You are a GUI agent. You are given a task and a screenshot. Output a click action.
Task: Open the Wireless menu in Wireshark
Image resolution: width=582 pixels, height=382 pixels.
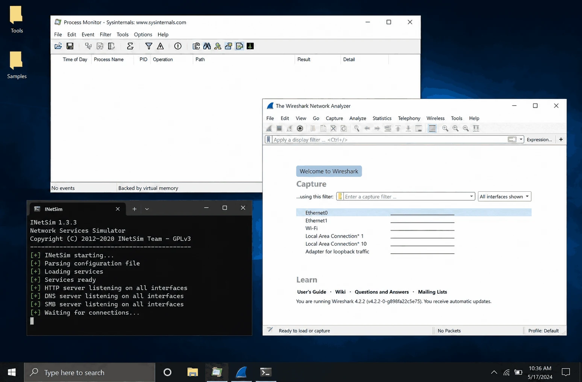point(435,118)
